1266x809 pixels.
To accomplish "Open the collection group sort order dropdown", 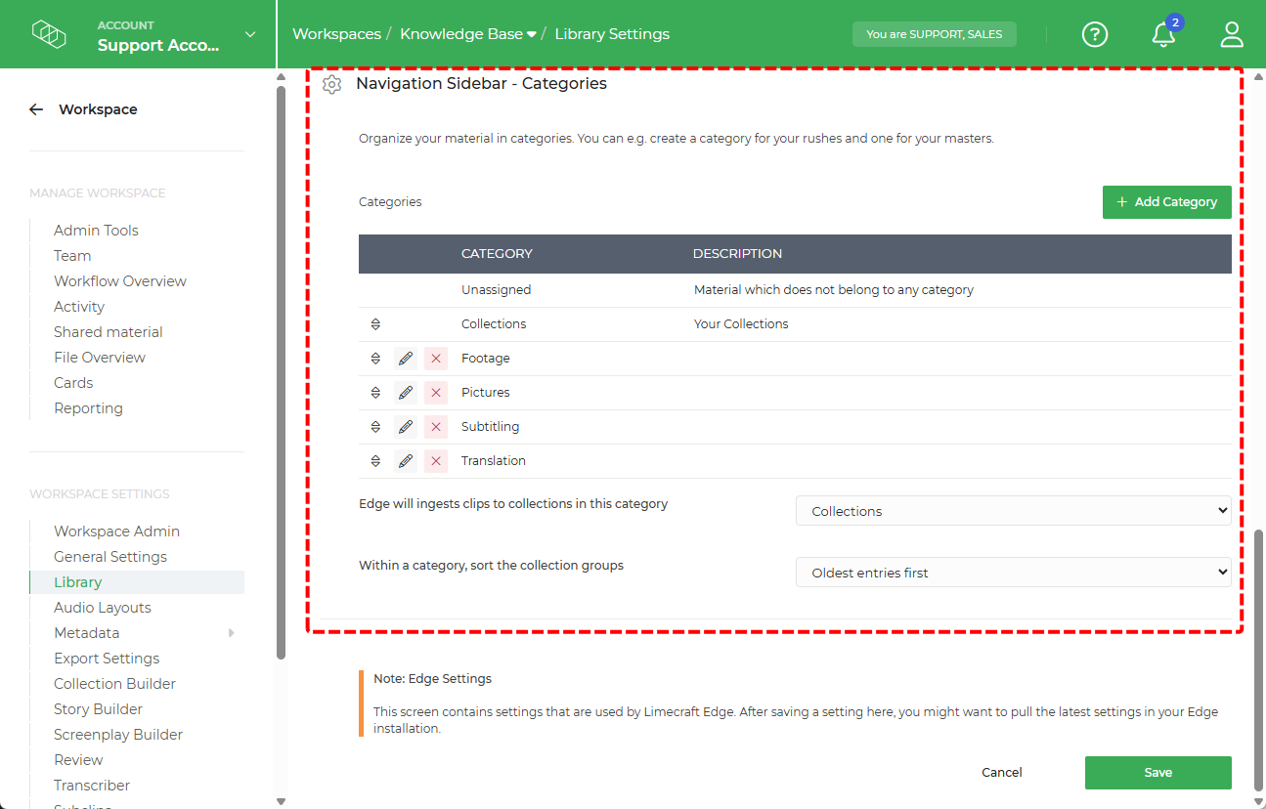I will tap(1013, 572).
